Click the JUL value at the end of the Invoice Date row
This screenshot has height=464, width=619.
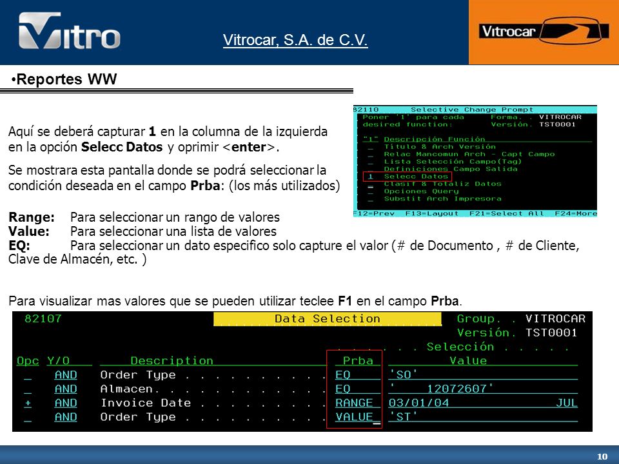tap(567, 403)
